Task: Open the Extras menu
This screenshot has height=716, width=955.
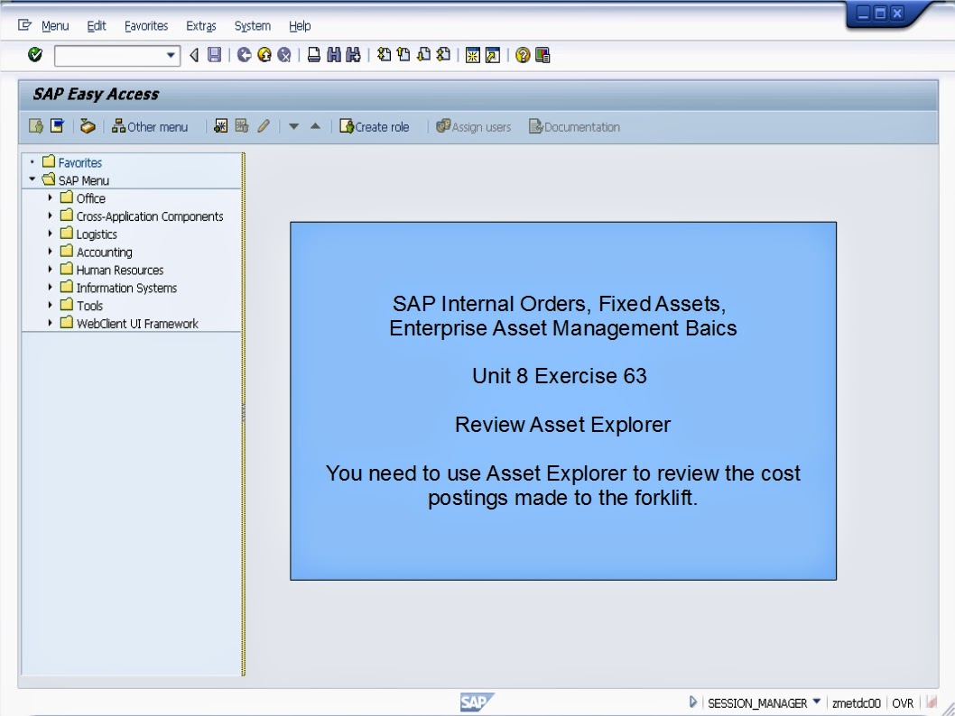Action: point(200,25)
